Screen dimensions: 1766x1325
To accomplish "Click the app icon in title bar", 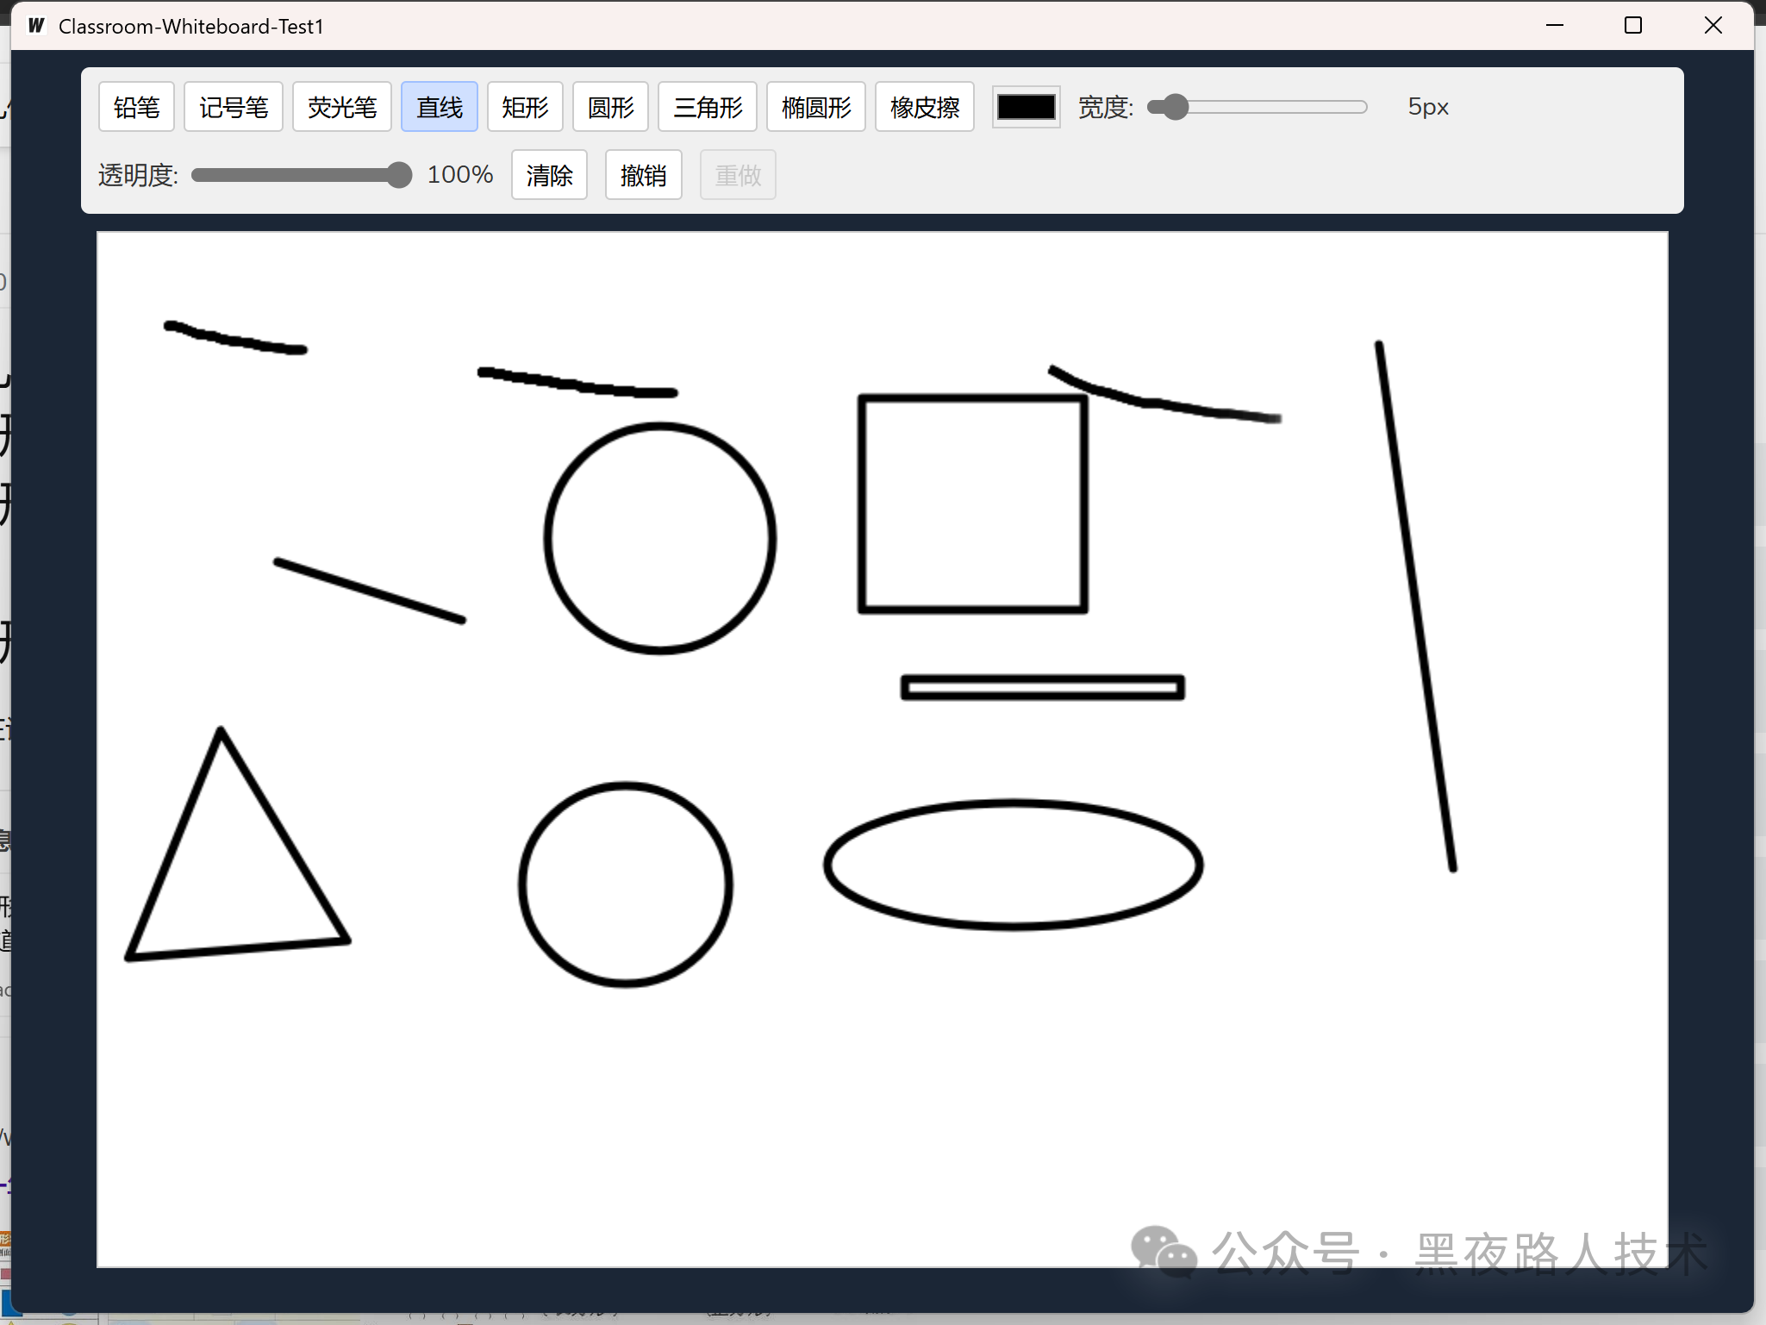I will click(36, 26).
